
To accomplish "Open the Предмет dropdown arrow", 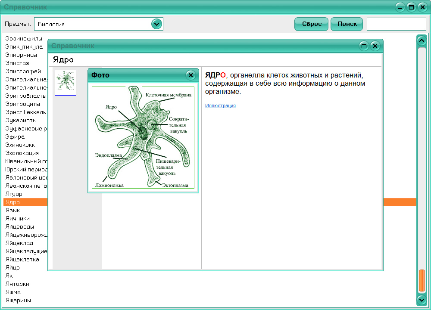I will pyautogui.click(x=156, y=24).
